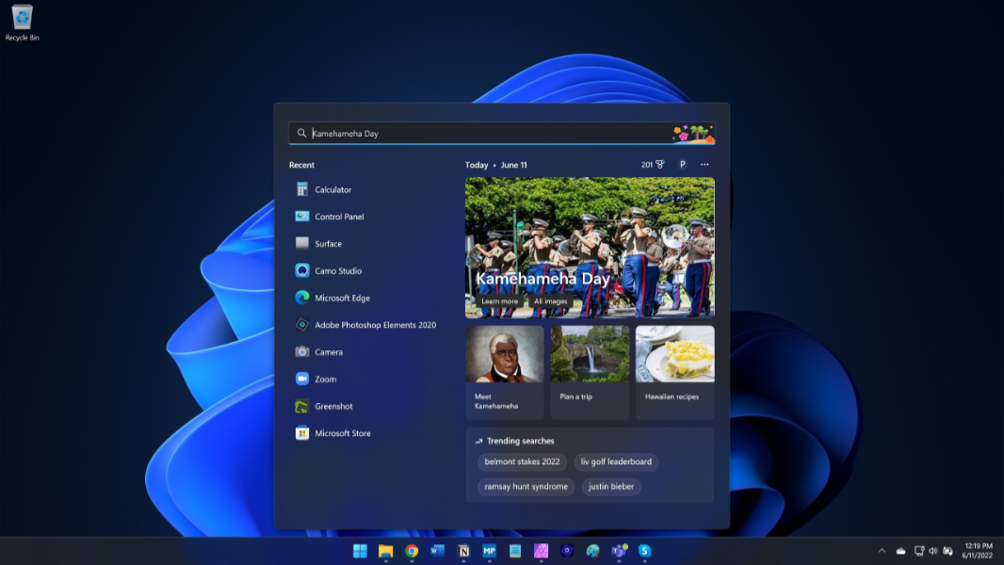1004x565 pixels.
Task: Open Adobe Photoshop Elements 2020
Action: click(x=374, y=325)
